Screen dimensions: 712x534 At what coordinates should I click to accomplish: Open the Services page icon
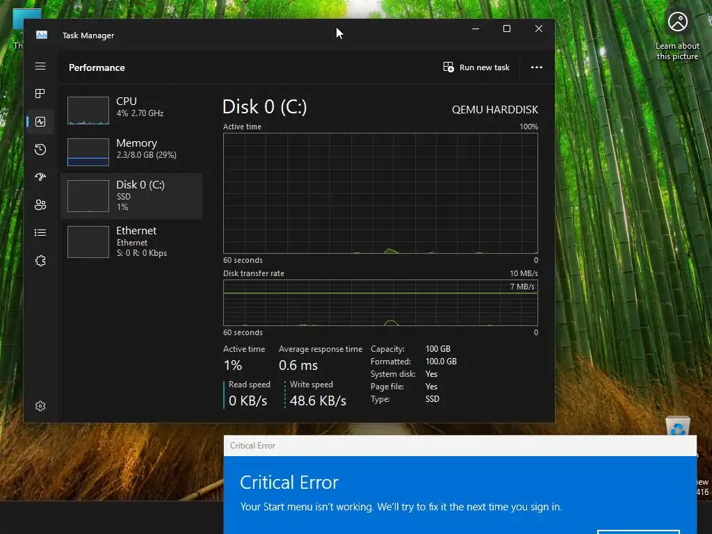click(40, 261)
